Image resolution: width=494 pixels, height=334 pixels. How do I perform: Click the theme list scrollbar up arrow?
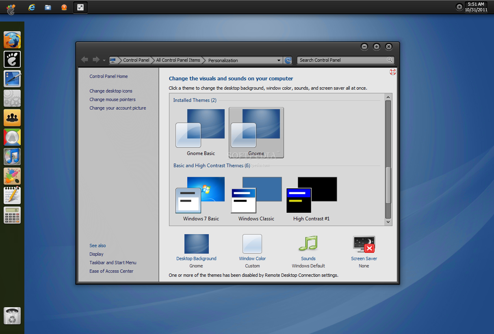click(388, 97)
